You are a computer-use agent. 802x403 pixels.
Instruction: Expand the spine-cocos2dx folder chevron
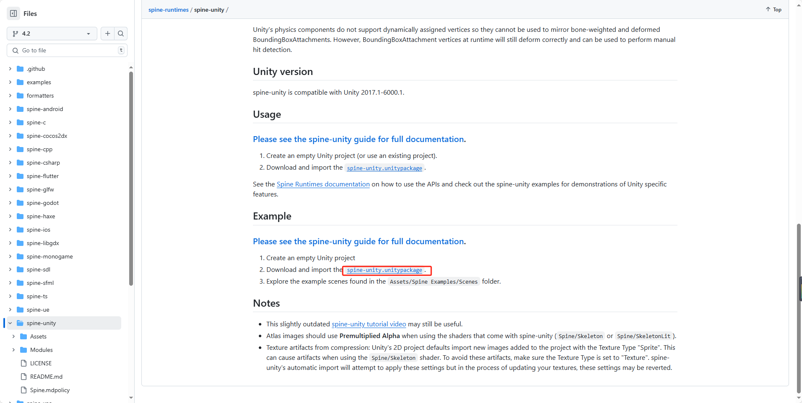pos(10,136)
